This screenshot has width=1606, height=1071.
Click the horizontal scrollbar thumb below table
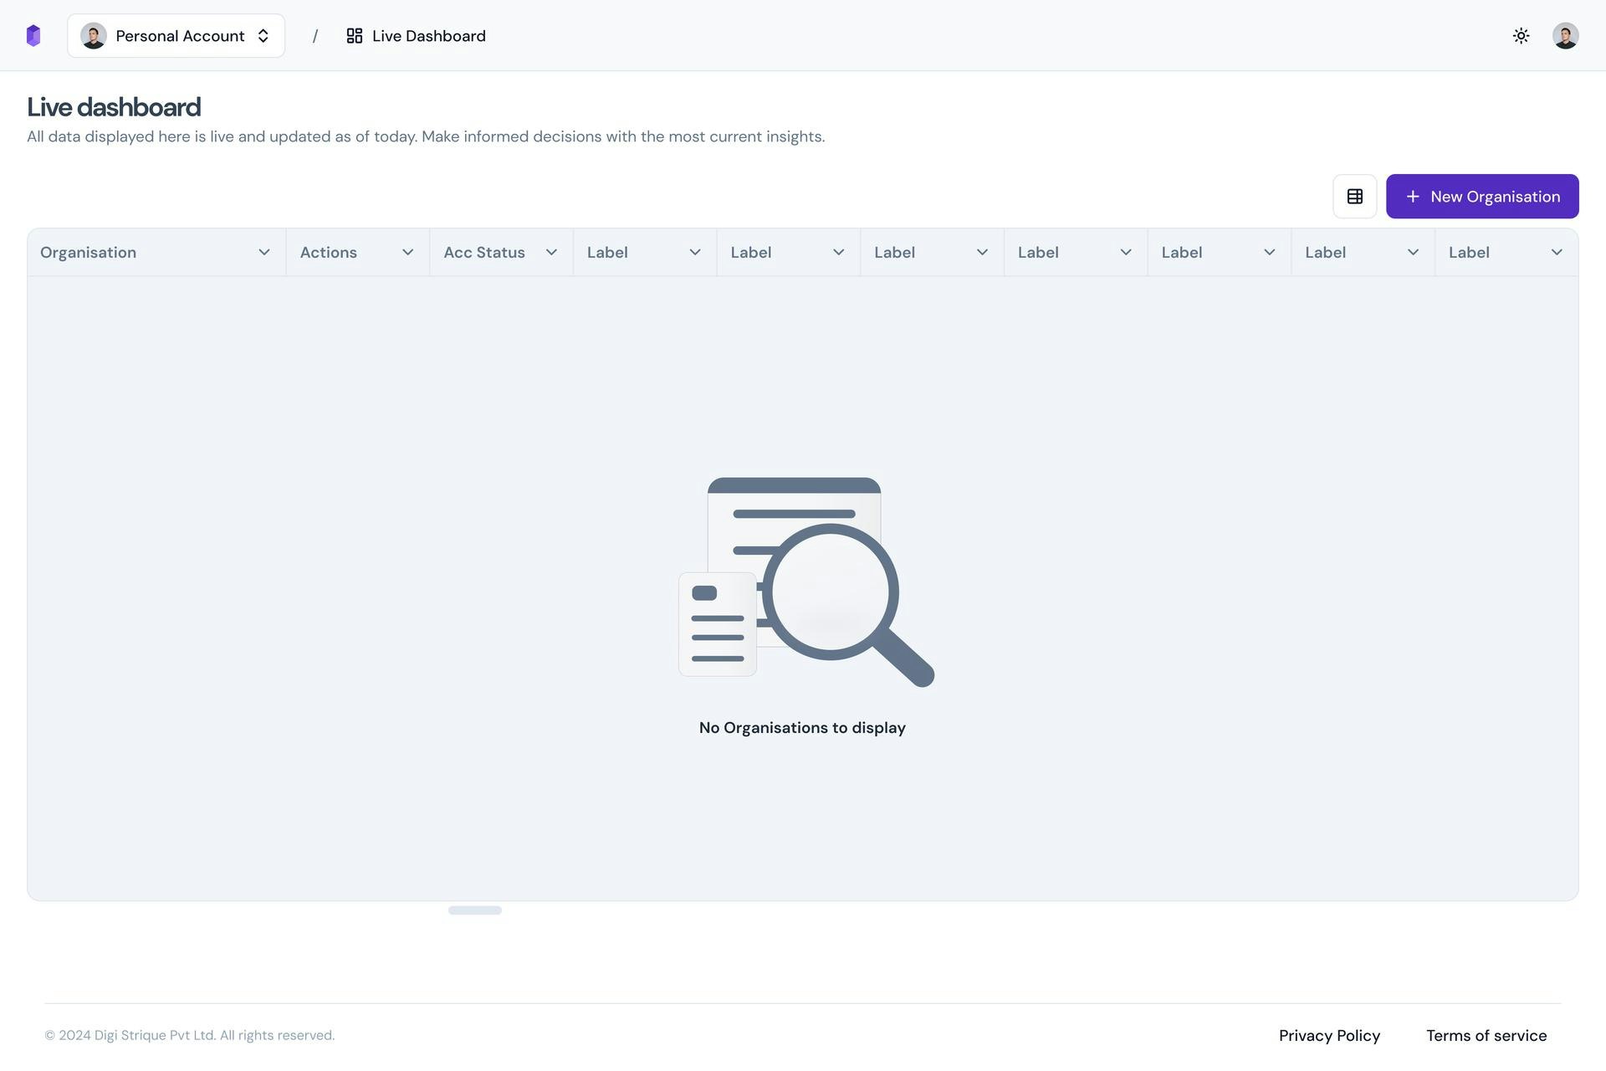(x=474, y=910)
